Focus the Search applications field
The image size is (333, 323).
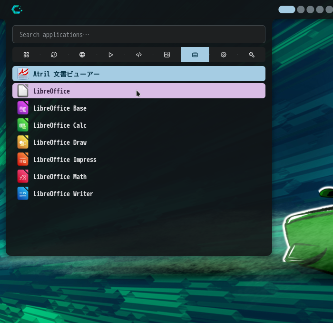[x=139, y=34]
